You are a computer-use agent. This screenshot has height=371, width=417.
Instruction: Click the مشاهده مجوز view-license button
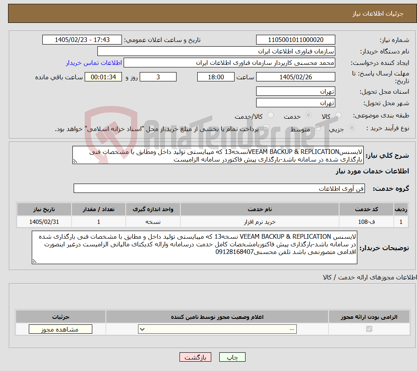click(61, 329)
